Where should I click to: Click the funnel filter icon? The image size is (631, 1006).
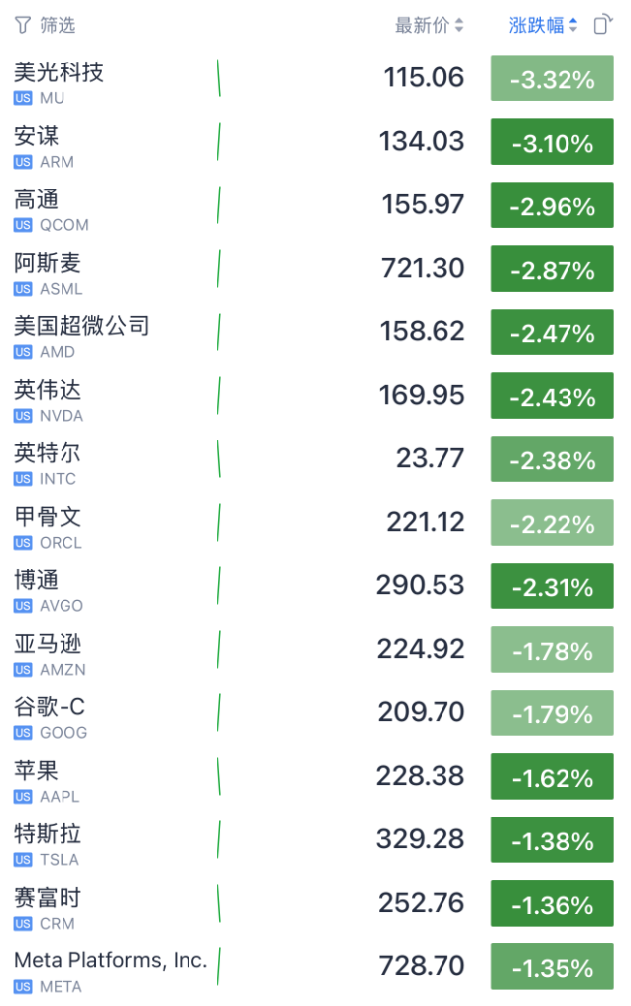[x=22, y=25]
